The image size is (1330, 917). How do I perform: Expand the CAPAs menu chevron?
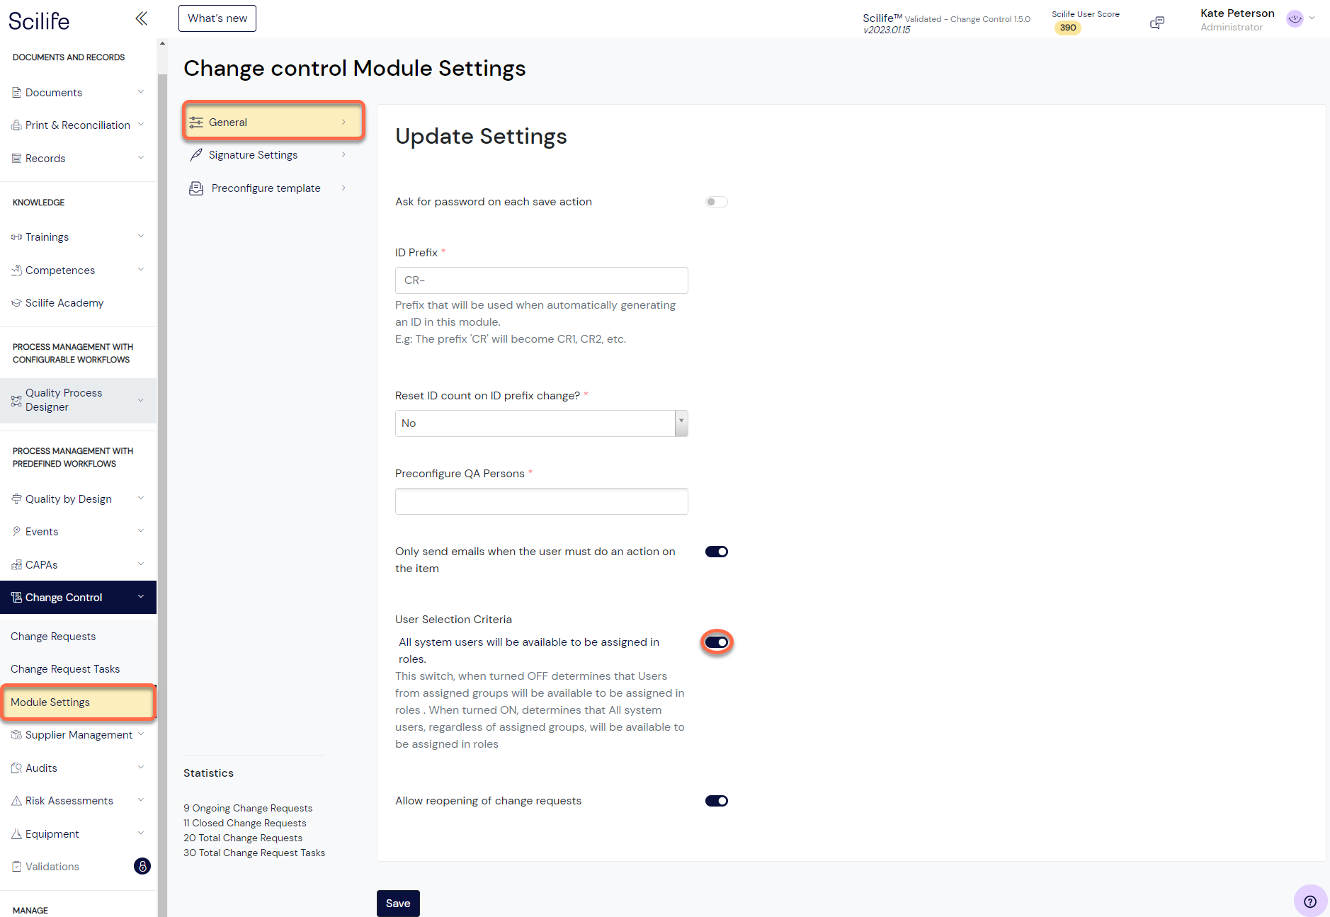(x=140, y=564)
